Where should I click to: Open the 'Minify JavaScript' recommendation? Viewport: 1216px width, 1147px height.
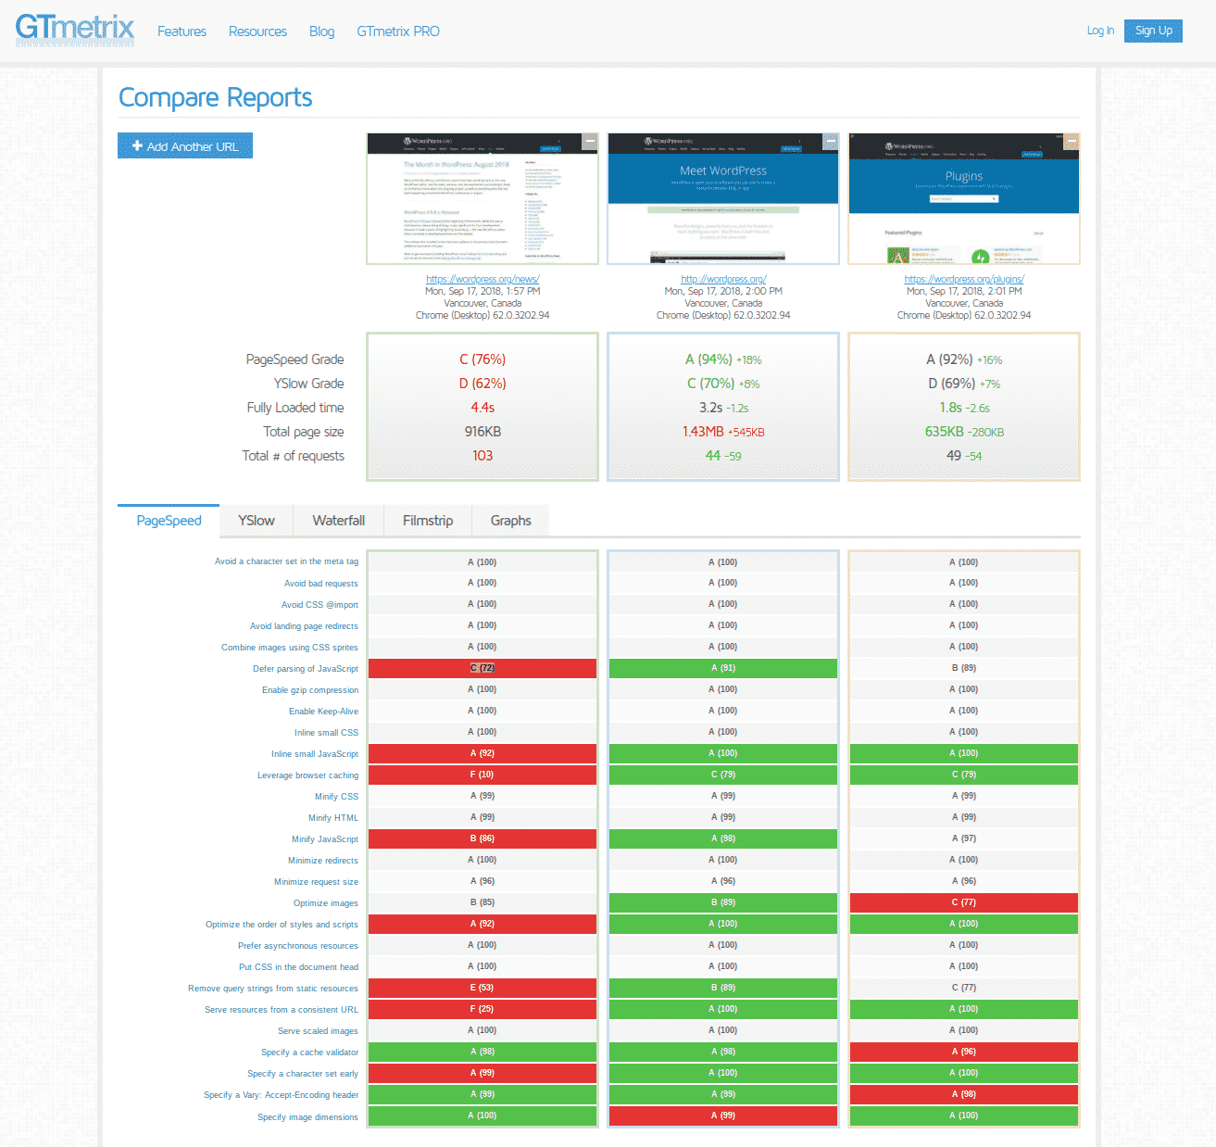[x=325, y=839]
